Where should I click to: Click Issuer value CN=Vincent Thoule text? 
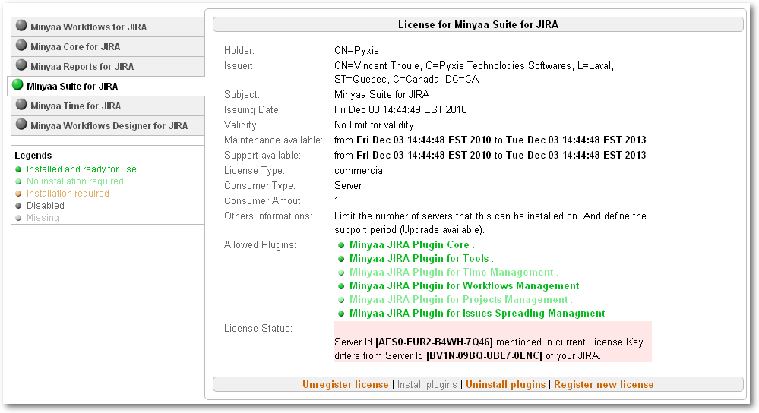377,66
